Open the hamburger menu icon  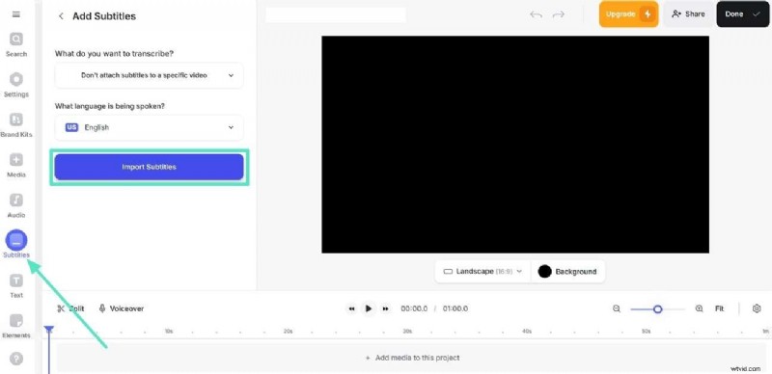[x=16, y=14]
